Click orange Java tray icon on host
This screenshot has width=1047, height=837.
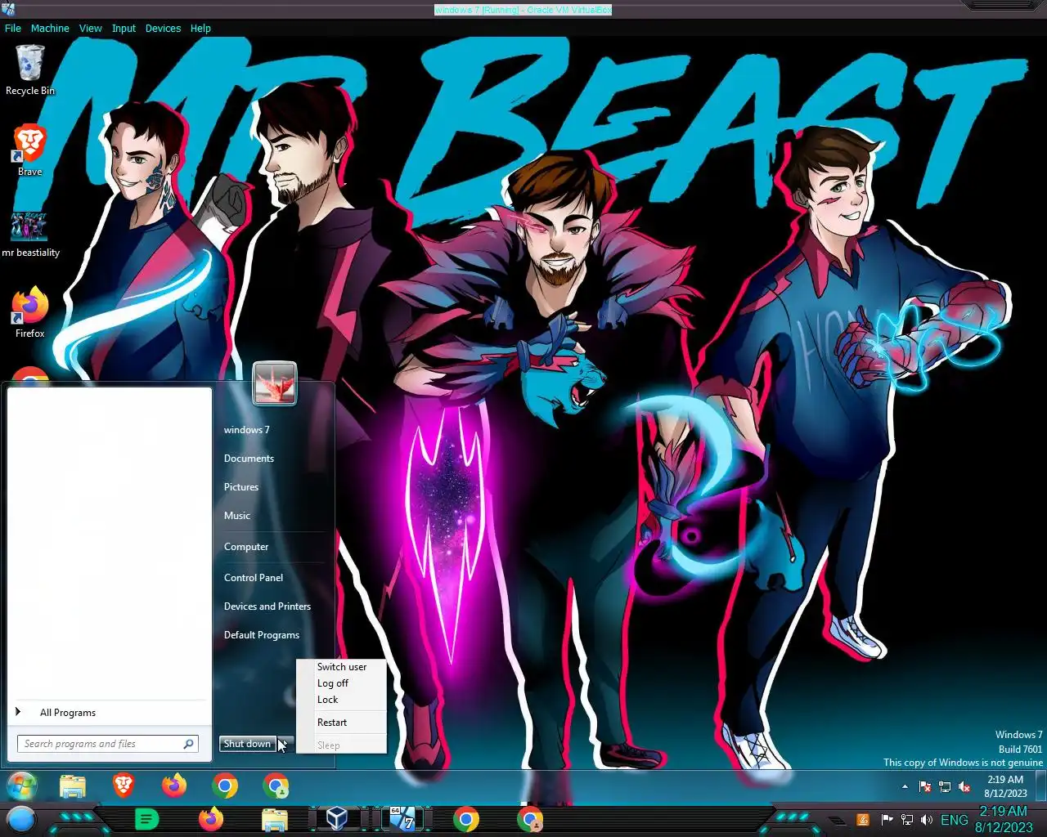862,820
